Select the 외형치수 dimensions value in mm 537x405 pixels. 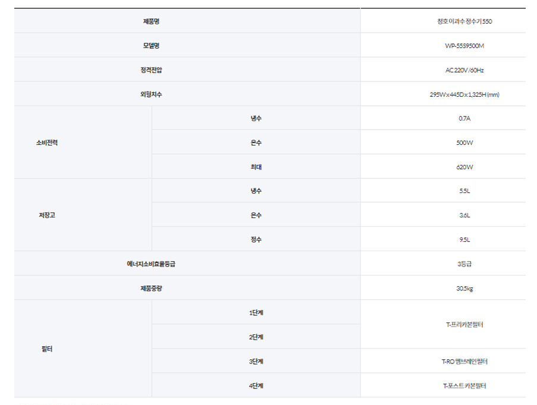[464, 94]
